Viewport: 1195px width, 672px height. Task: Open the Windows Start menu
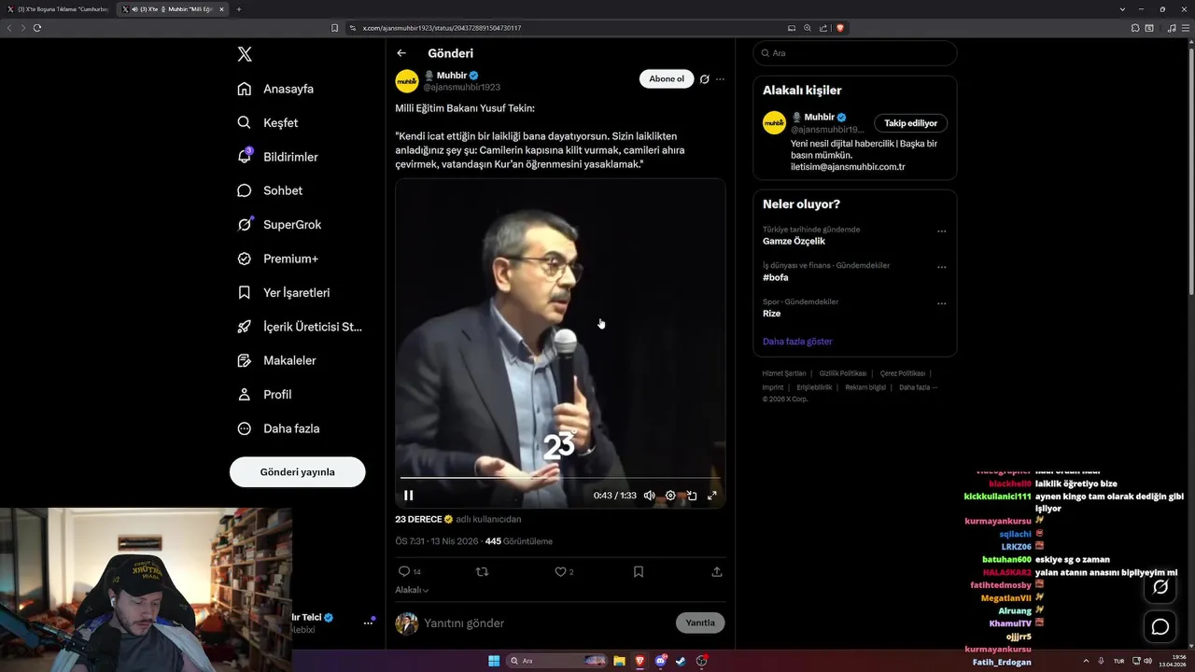494,661
